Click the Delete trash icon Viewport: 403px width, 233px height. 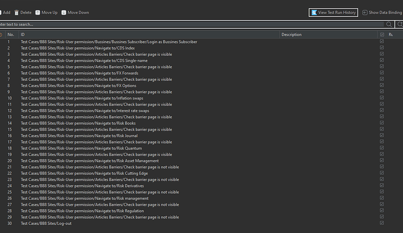16,13
